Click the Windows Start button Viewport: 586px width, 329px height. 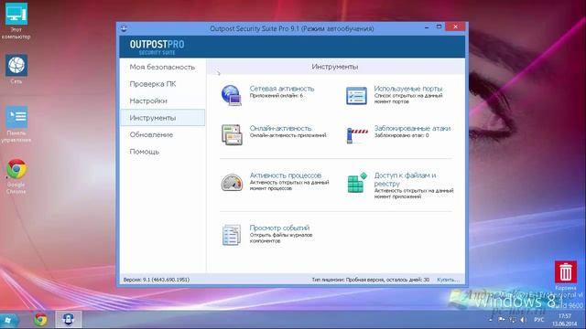(8, 320)
